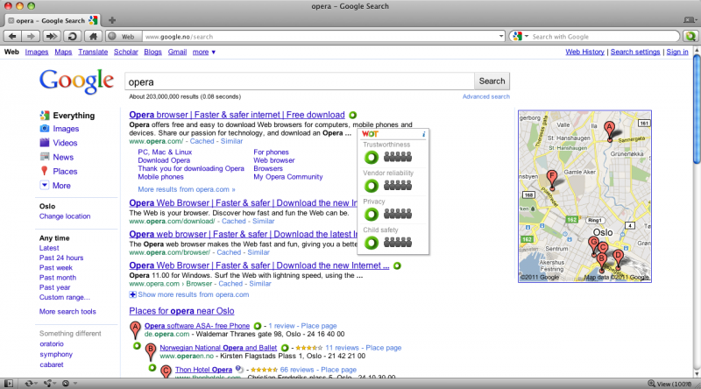701x389 pixels.
Task: Open More search tools link
Action: 67,311
